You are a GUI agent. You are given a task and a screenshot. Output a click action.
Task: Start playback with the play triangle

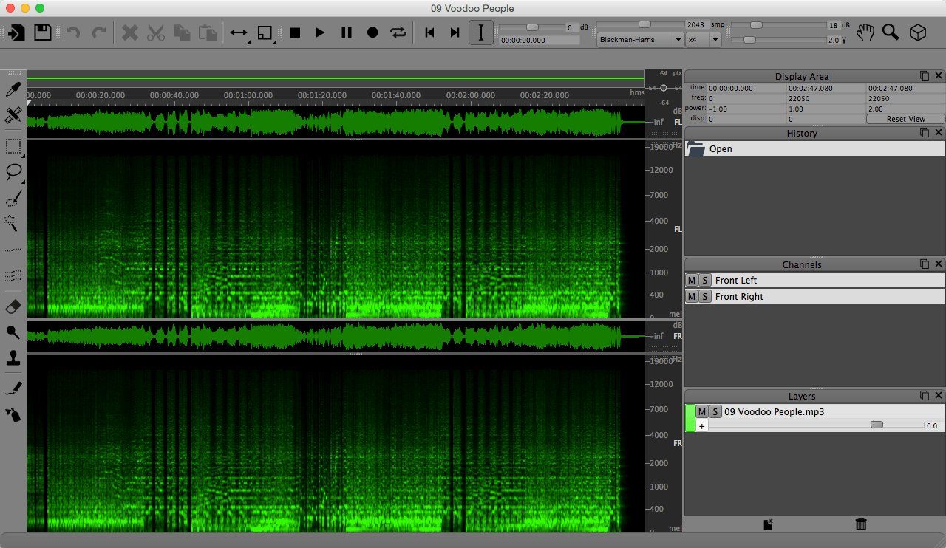tap(320, 32)
